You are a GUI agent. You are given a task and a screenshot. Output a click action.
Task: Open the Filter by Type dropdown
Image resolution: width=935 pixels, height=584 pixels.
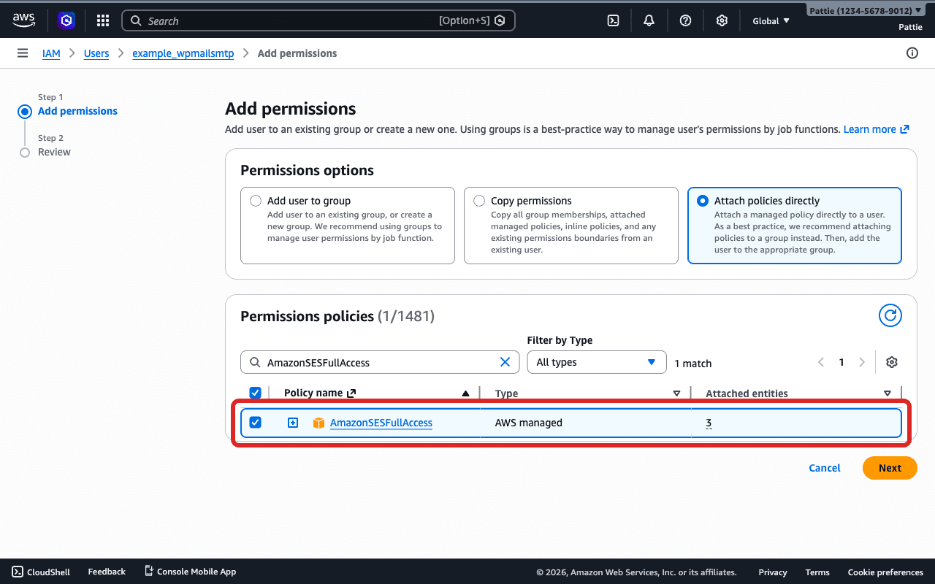point(597,362)
